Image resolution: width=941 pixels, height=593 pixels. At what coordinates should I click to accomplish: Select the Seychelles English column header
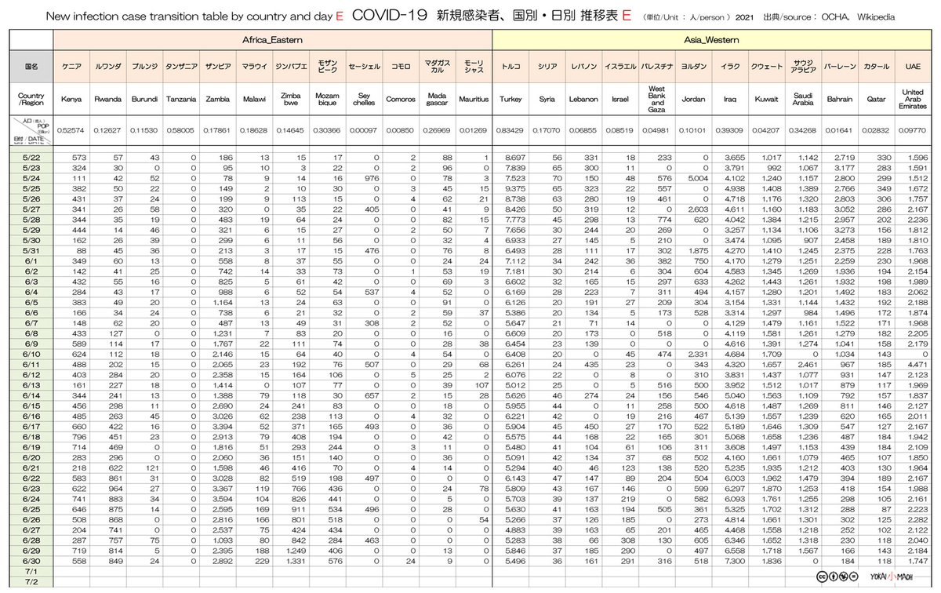[x=364, y=100]
